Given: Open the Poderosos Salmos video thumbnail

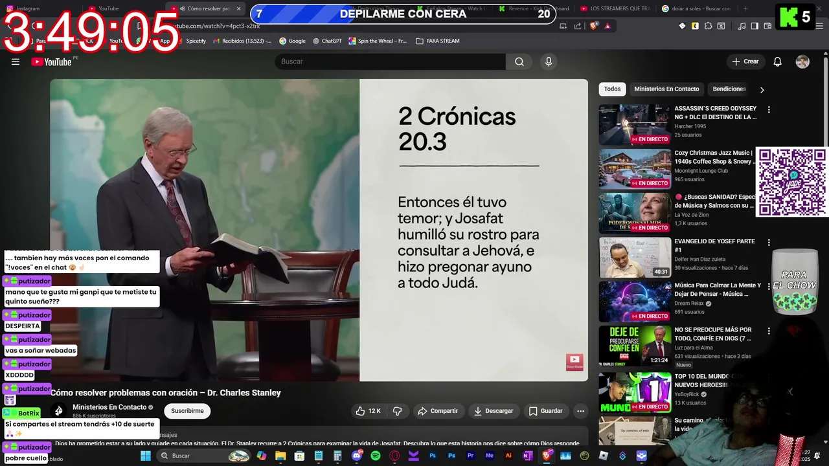Looking at the screenshot, I should click(635, 213).
